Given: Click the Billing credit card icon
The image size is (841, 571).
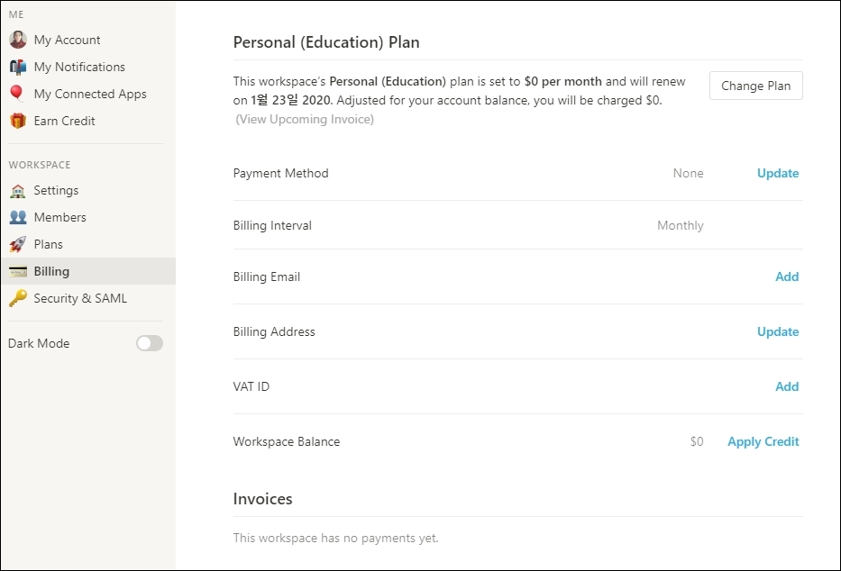Looking at the screenshot, I should (x=18, y=271).
